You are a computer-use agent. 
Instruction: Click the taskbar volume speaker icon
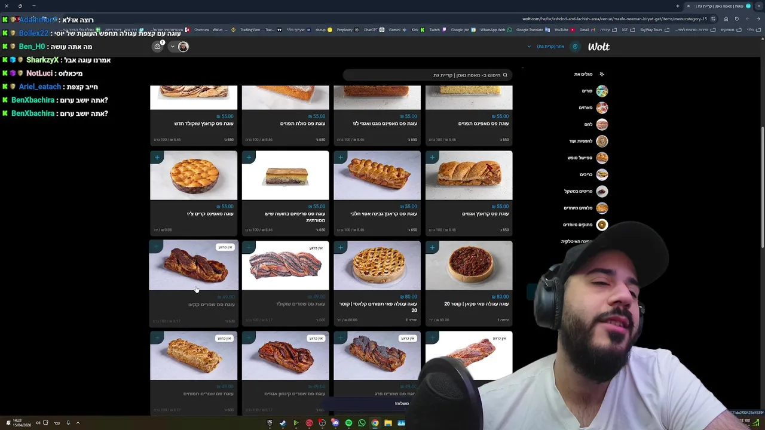(38, 423)
